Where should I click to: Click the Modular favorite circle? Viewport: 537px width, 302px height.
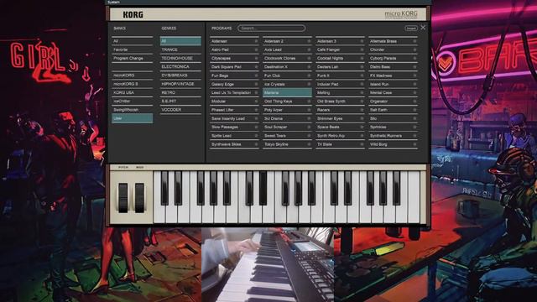(256, 102)
